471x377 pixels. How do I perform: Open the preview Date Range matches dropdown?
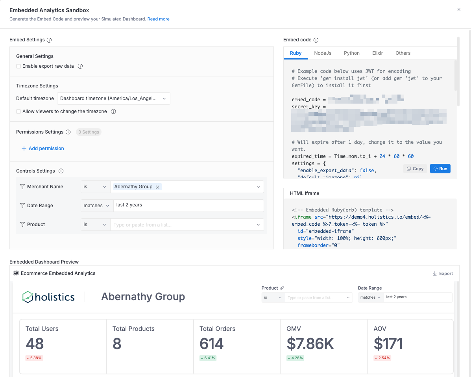point(371,297)
